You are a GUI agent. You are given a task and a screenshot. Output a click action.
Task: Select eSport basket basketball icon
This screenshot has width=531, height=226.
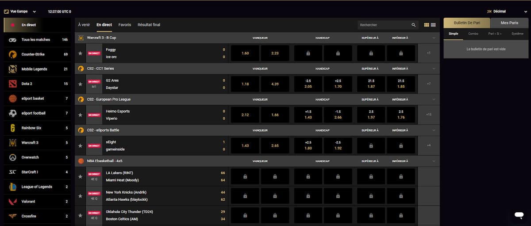(x=13, y=98)
